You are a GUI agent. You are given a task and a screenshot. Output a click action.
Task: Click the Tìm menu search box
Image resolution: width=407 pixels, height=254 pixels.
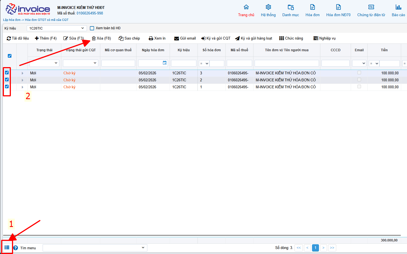(95, 248)
